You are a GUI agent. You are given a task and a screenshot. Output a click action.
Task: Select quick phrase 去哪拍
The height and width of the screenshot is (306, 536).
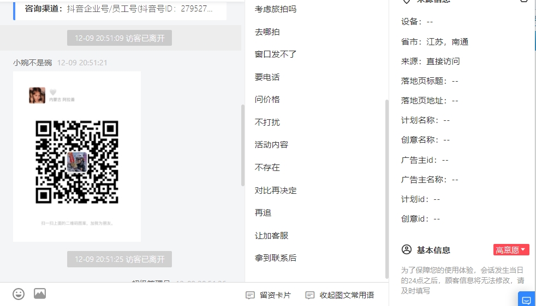pos(267,32)
